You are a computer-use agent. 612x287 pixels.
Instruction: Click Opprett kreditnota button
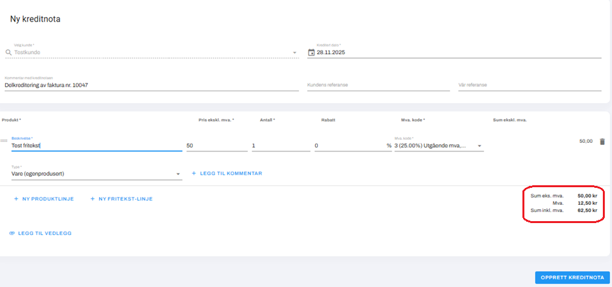pos(572,278)
